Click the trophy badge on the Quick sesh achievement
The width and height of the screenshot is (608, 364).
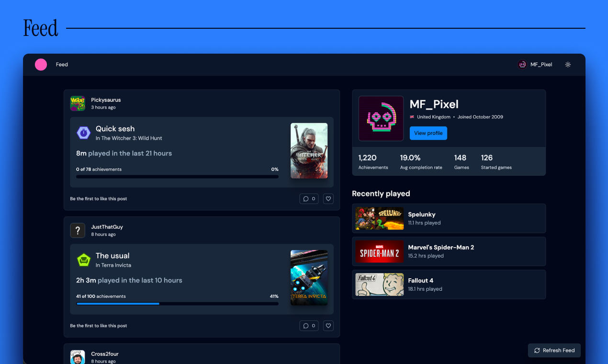(x=84, y=133)
